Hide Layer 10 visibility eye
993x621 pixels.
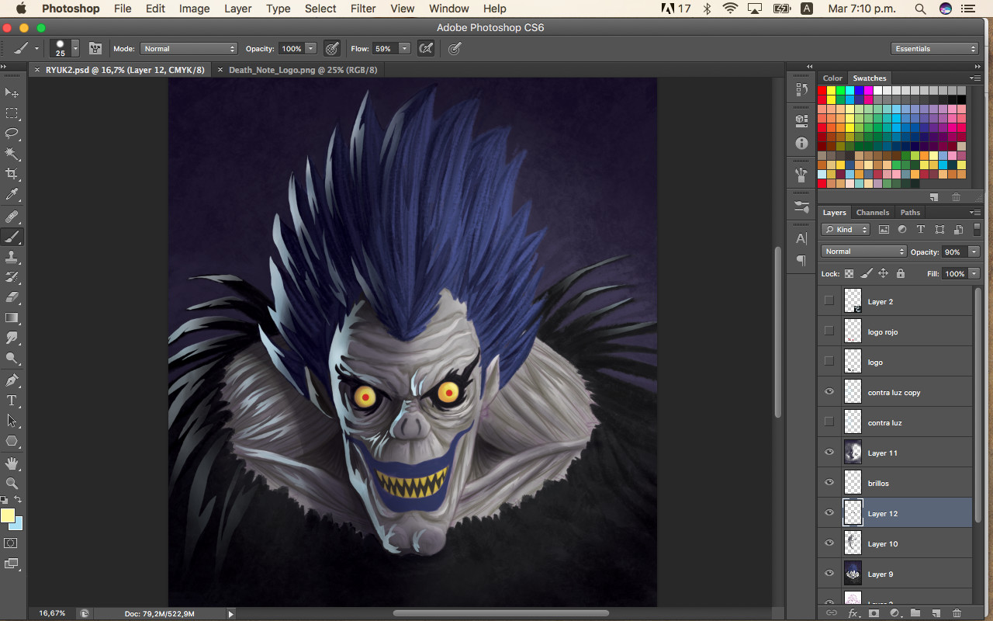coord(829,543)
